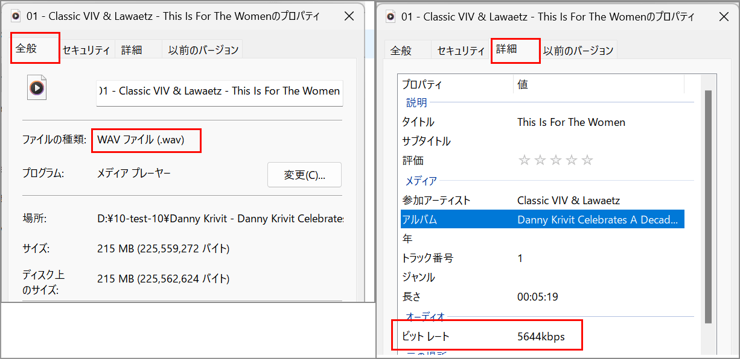Screen dimensions: 740x359
Task: Select the highlighted アルバム property row
Action: point(542,219)
